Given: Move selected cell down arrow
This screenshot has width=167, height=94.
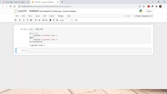Looking at the screenshot, I should pos(39,20).
